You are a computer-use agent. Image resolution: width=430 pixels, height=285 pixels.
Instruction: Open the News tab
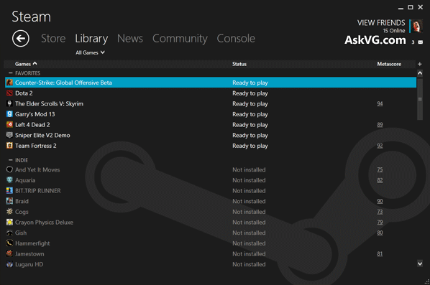coord(130,38)
